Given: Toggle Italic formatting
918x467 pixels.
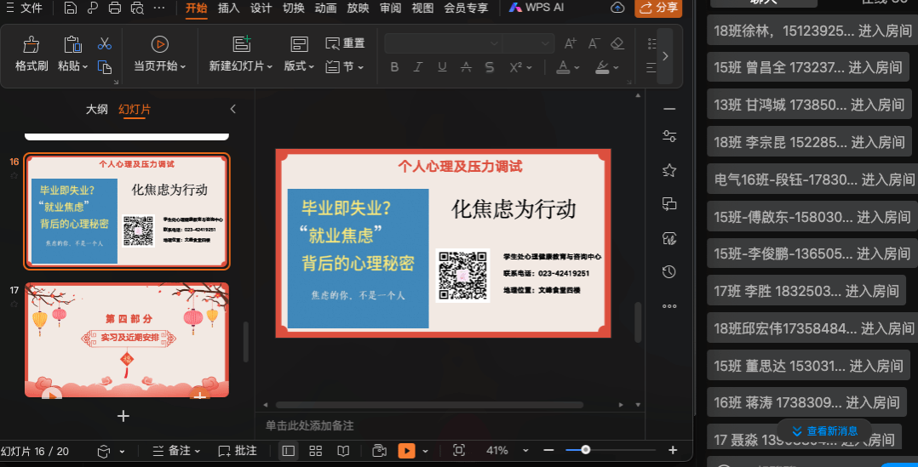Looking at the screenshot, I should point(418,67).
